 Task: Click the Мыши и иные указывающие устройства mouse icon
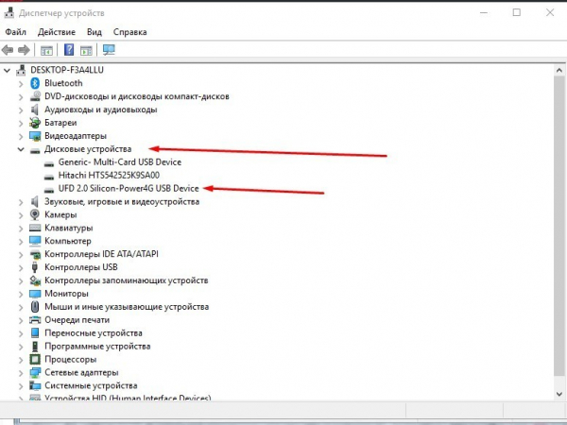pos(35,307)
